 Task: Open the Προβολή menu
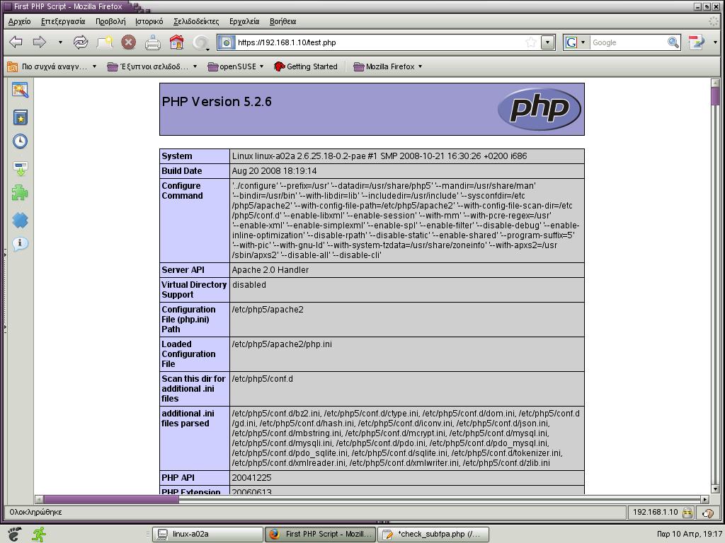coord(110,21)
